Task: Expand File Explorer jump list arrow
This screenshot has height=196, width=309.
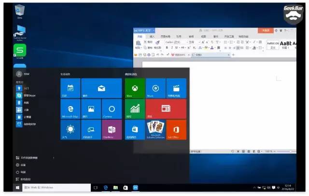Action: [x=54, y=158]
